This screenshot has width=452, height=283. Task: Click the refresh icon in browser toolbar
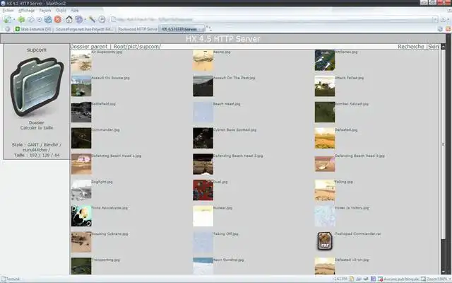coord(48,19)
